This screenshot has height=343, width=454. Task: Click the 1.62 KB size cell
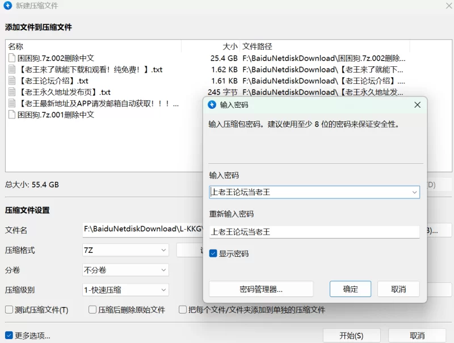[x=224, y=69]
